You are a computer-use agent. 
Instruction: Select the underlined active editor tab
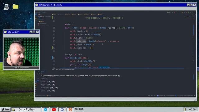pyautogui.click(x=100, y=15)
